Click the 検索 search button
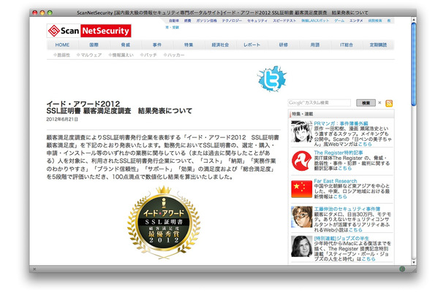446x292 pixels. 366,103
